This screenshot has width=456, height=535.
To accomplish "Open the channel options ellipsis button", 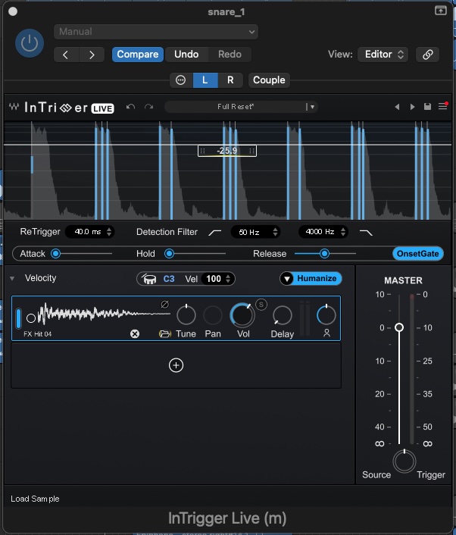I will pos(181,80).
